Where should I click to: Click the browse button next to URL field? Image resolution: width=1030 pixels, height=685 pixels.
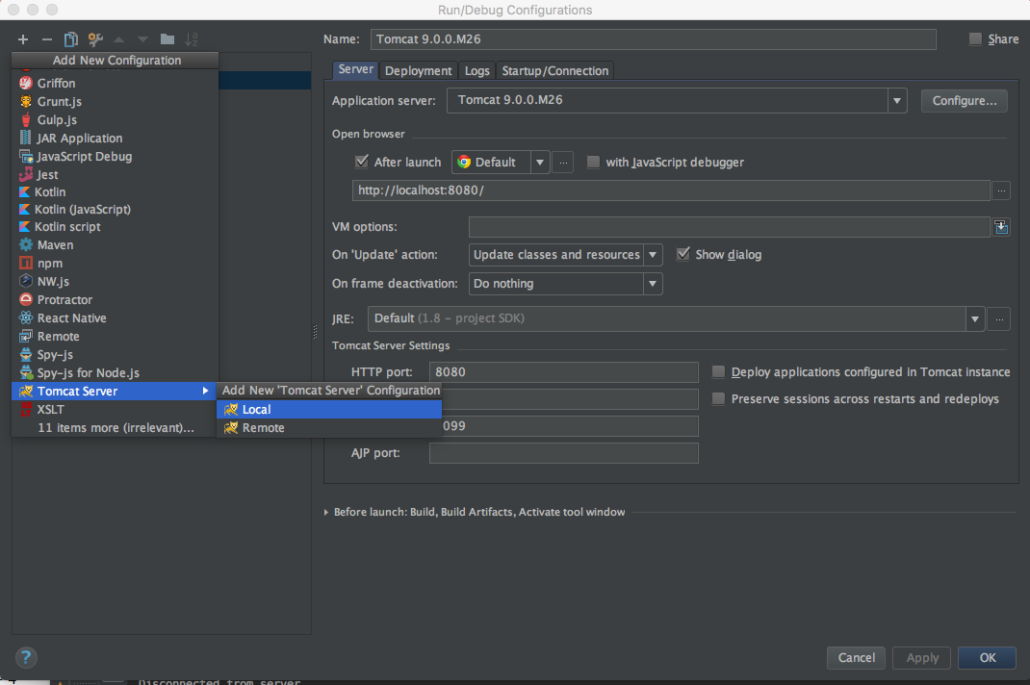[1001, 190]
